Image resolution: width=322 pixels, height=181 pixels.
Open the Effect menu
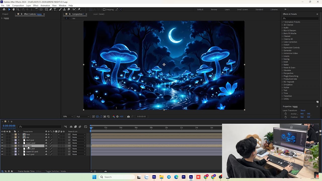36,6
